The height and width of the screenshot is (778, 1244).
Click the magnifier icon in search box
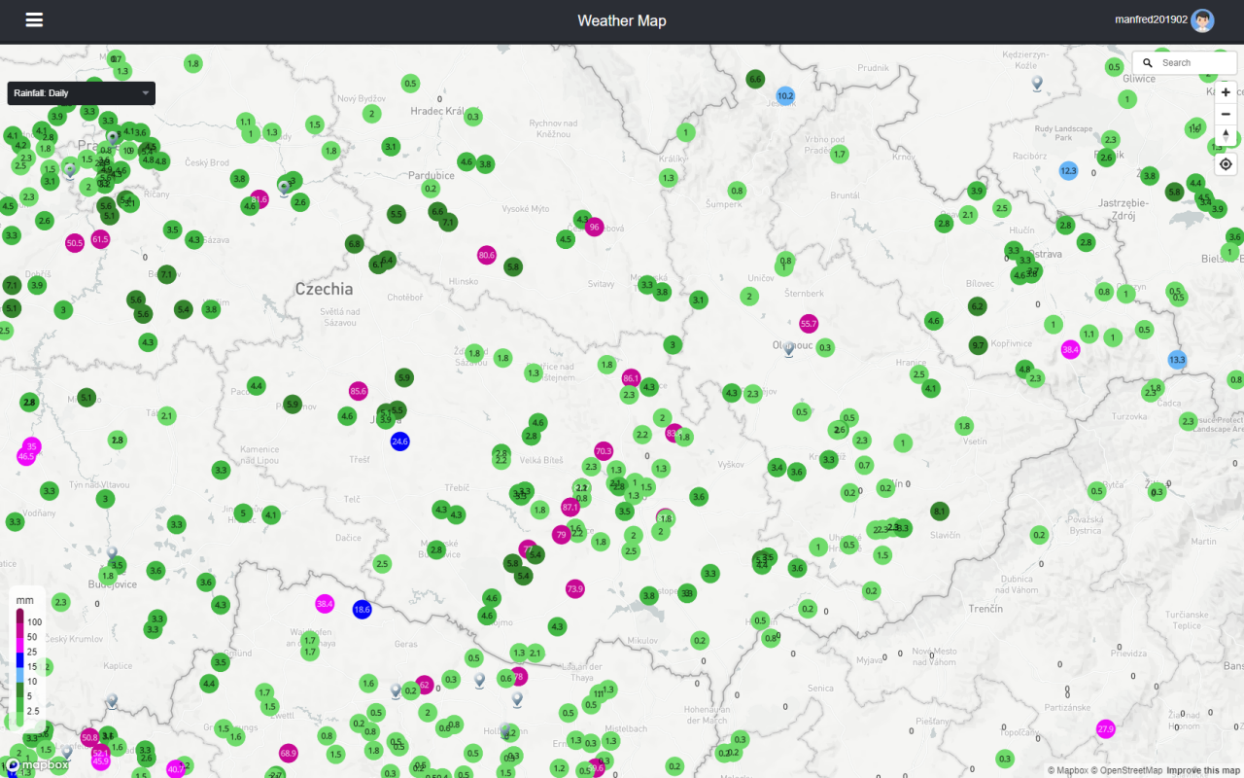1148,63
